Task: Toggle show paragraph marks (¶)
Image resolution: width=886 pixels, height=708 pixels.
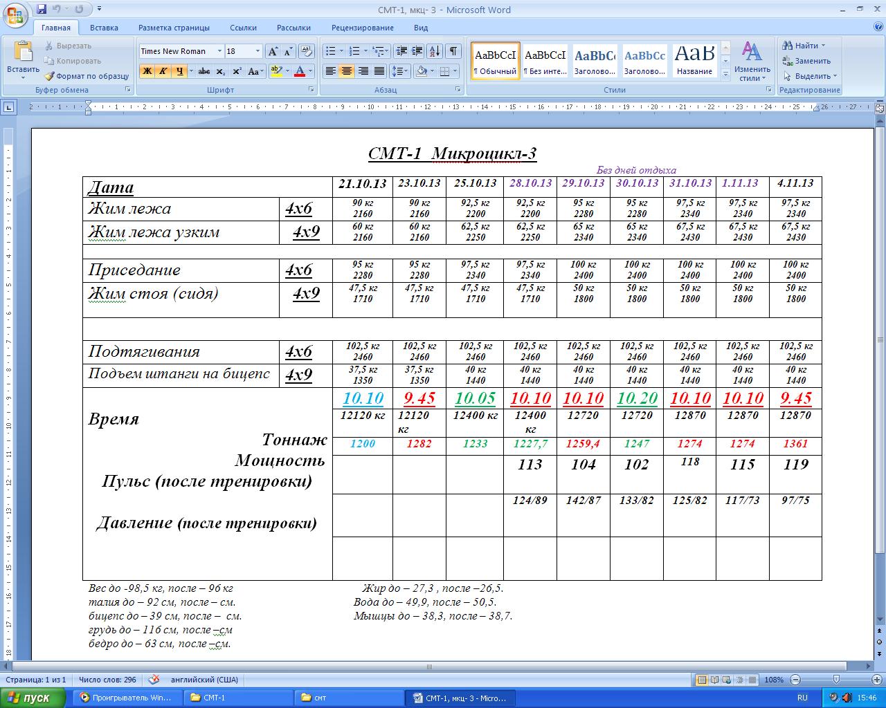Action: [x=453, y=51]
